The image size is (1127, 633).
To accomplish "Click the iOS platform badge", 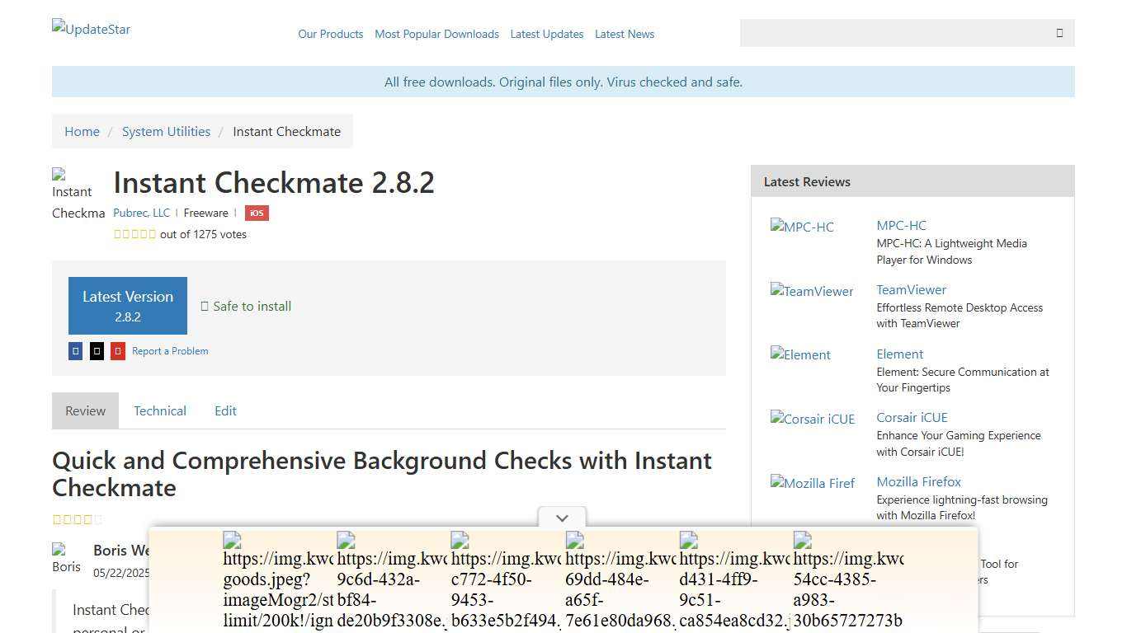I will pyautogui.click(x=257, y=213).
